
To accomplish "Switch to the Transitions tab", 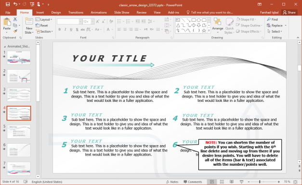I will [76, 12].
